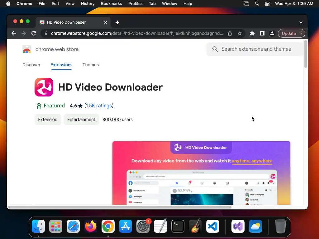Open Trash from the dock
319x239 pixels.
pos(281,226)
